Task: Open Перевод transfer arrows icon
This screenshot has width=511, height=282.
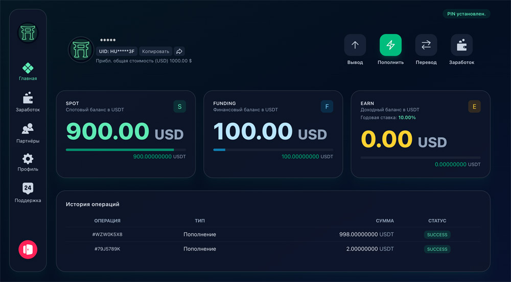Action: [426, 45]
